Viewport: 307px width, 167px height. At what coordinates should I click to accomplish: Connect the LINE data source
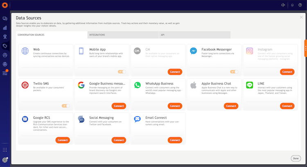point(287,106)
